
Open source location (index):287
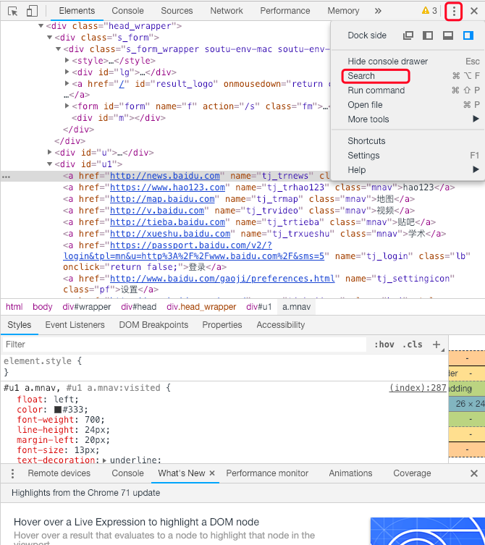click(418, 388)
